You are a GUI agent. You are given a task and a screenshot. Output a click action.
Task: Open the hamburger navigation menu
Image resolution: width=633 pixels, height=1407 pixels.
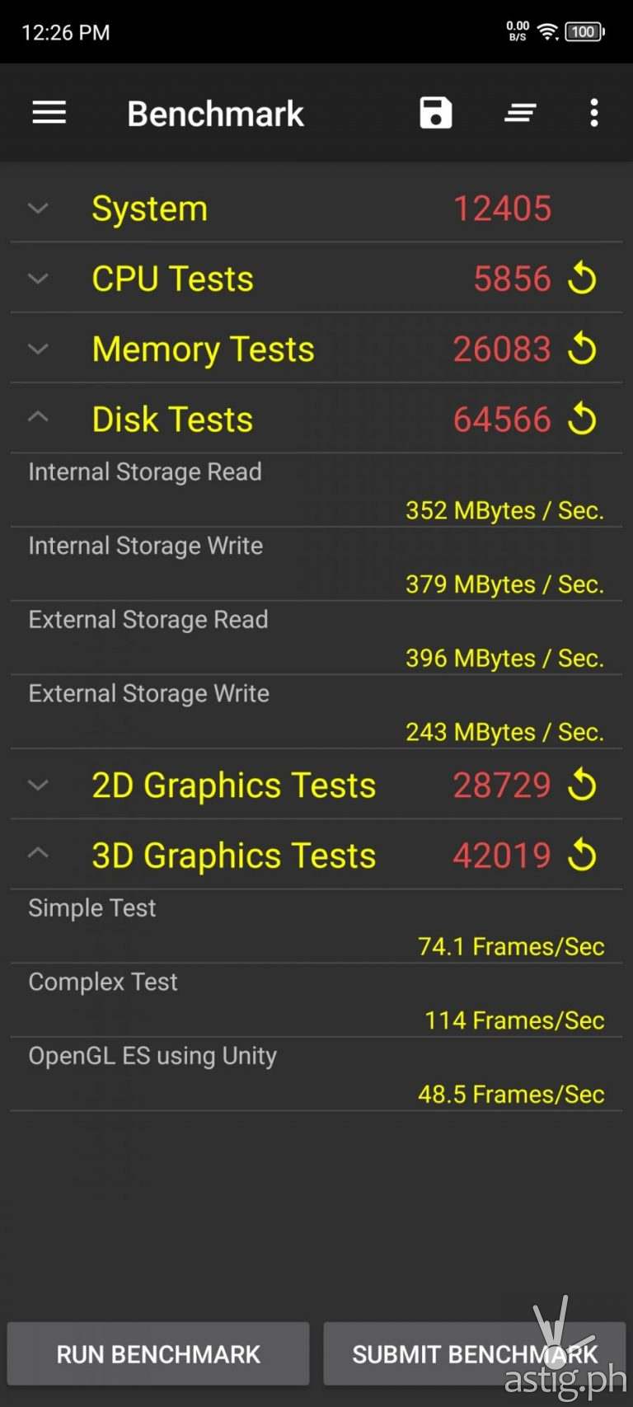click(49, 113)
